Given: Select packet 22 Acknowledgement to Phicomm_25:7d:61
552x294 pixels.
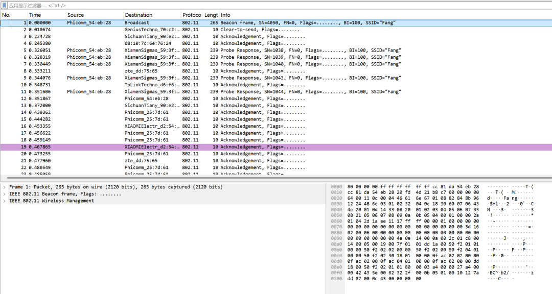Looking at the screenshot, I should [x=276, y=168].
